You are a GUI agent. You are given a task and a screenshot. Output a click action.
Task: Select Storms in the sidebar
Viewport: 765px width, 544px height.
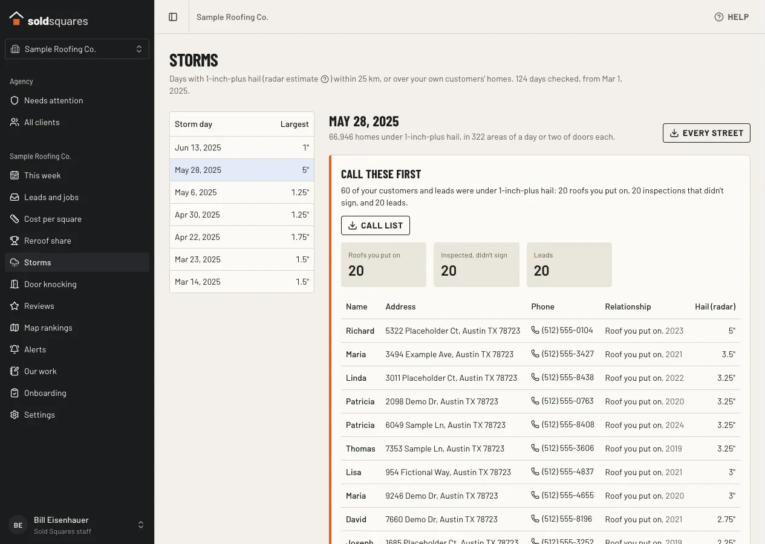[77, 262]
